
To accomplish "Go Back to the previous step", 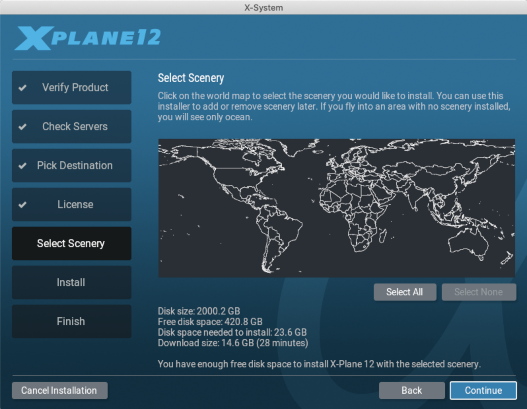I will click(x=412, y=390).
